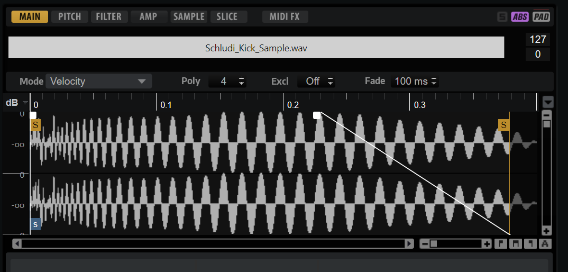Click the zoom to range icon
568x272 pixels.
click(x=516, y=244)
